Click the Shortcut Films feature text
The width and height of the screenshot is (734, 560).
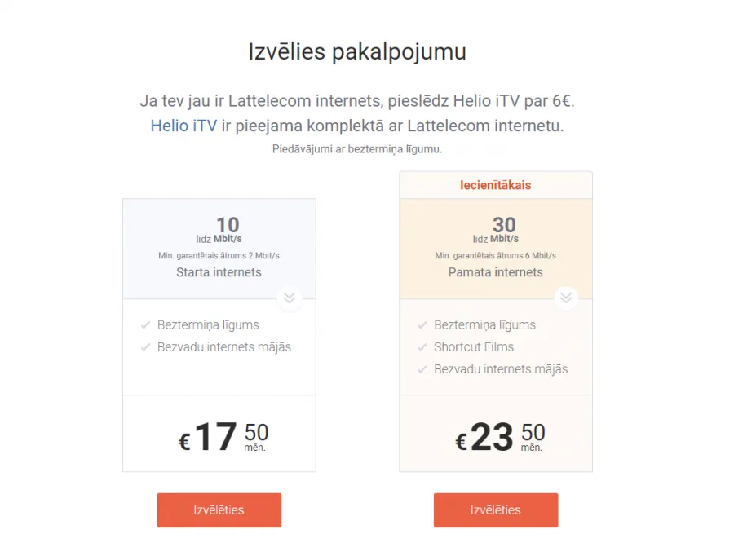click(474, 347)
